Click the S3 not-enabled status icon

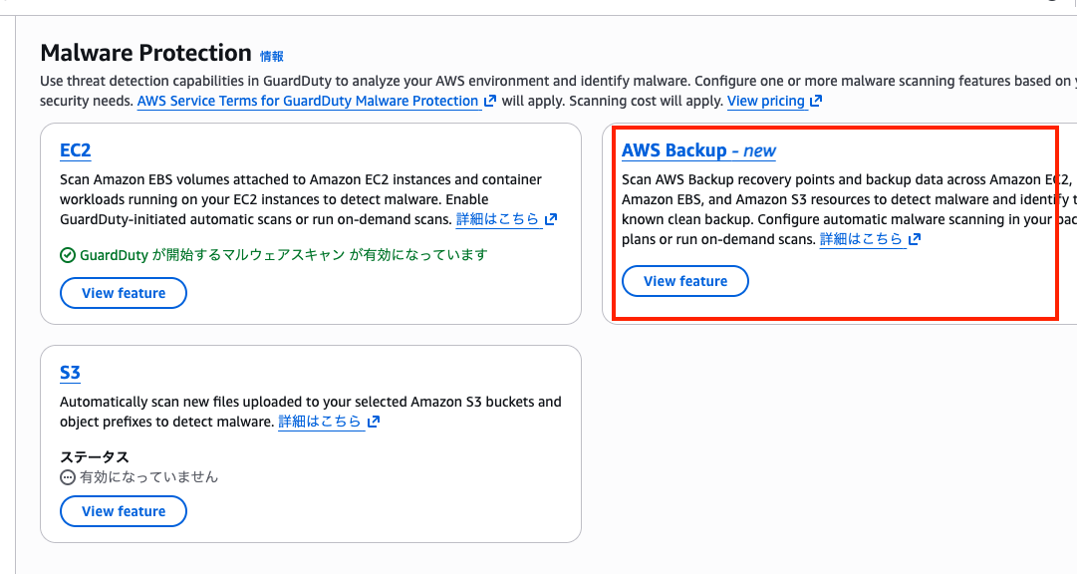[68, 477]
